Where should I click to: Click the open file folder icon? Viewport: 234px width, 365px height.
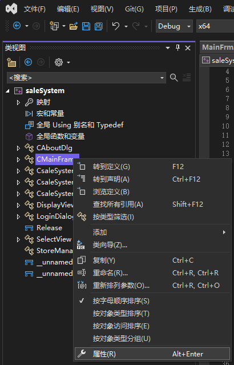[74, 26]
